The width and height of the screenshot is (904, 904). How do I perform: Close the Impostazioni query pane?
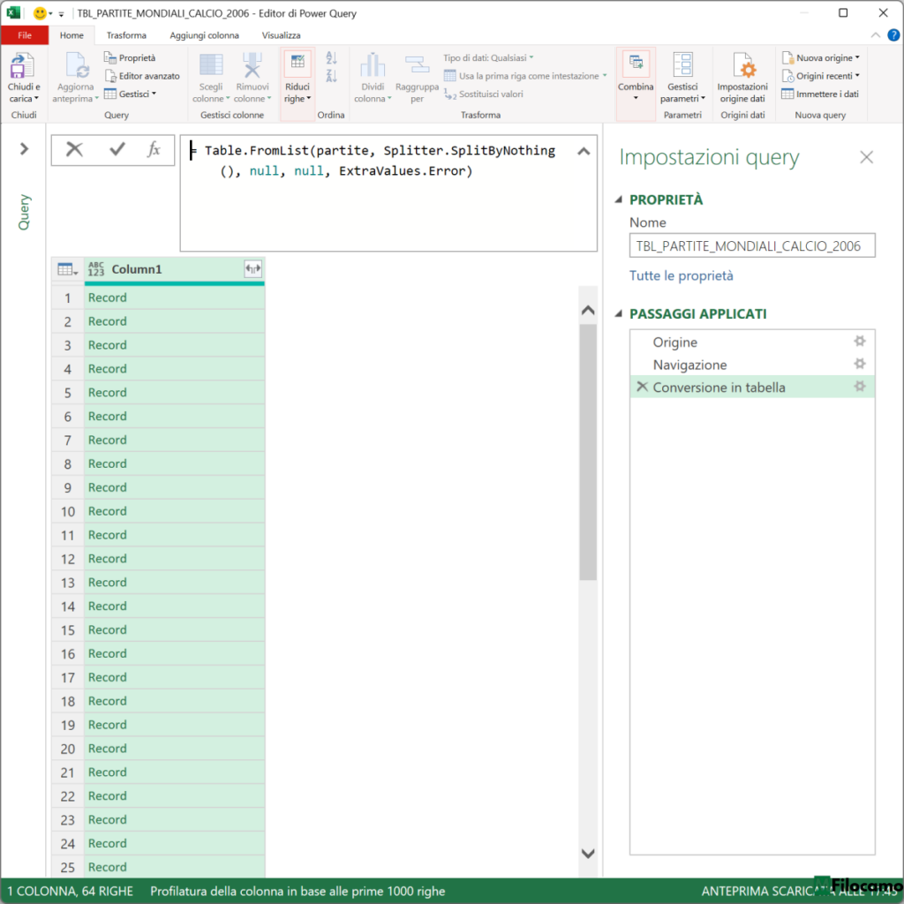(866, 157)
